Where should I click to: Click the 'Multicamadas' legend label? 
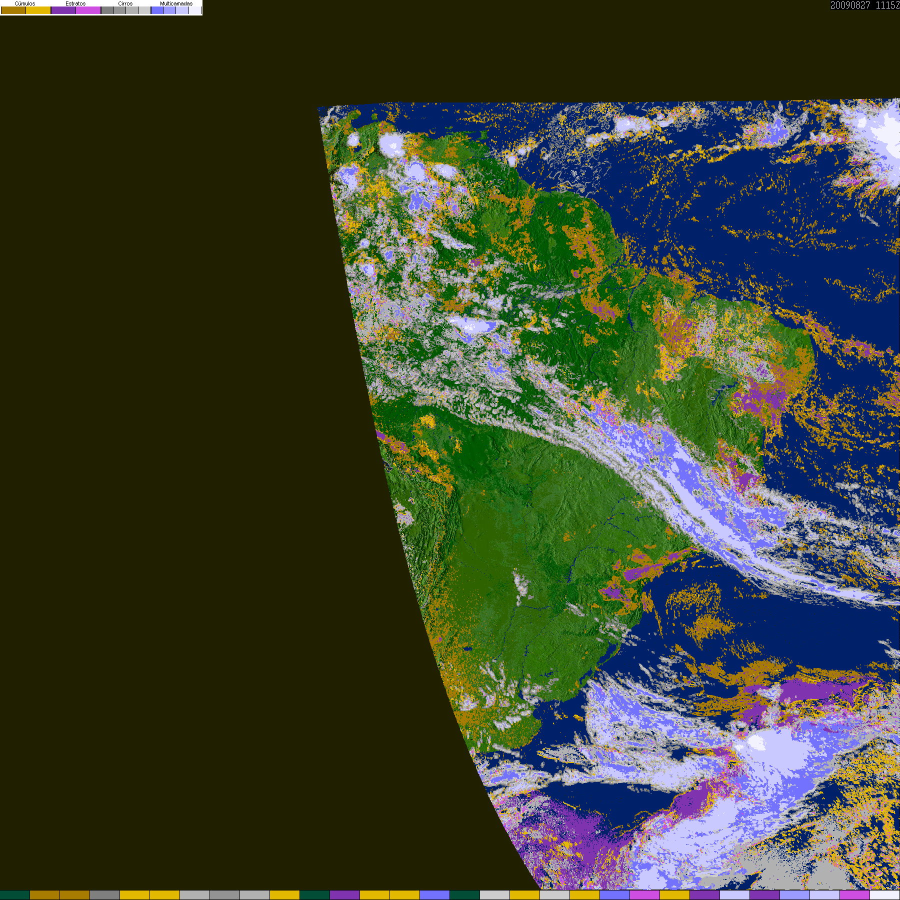[x=176, y=3]
